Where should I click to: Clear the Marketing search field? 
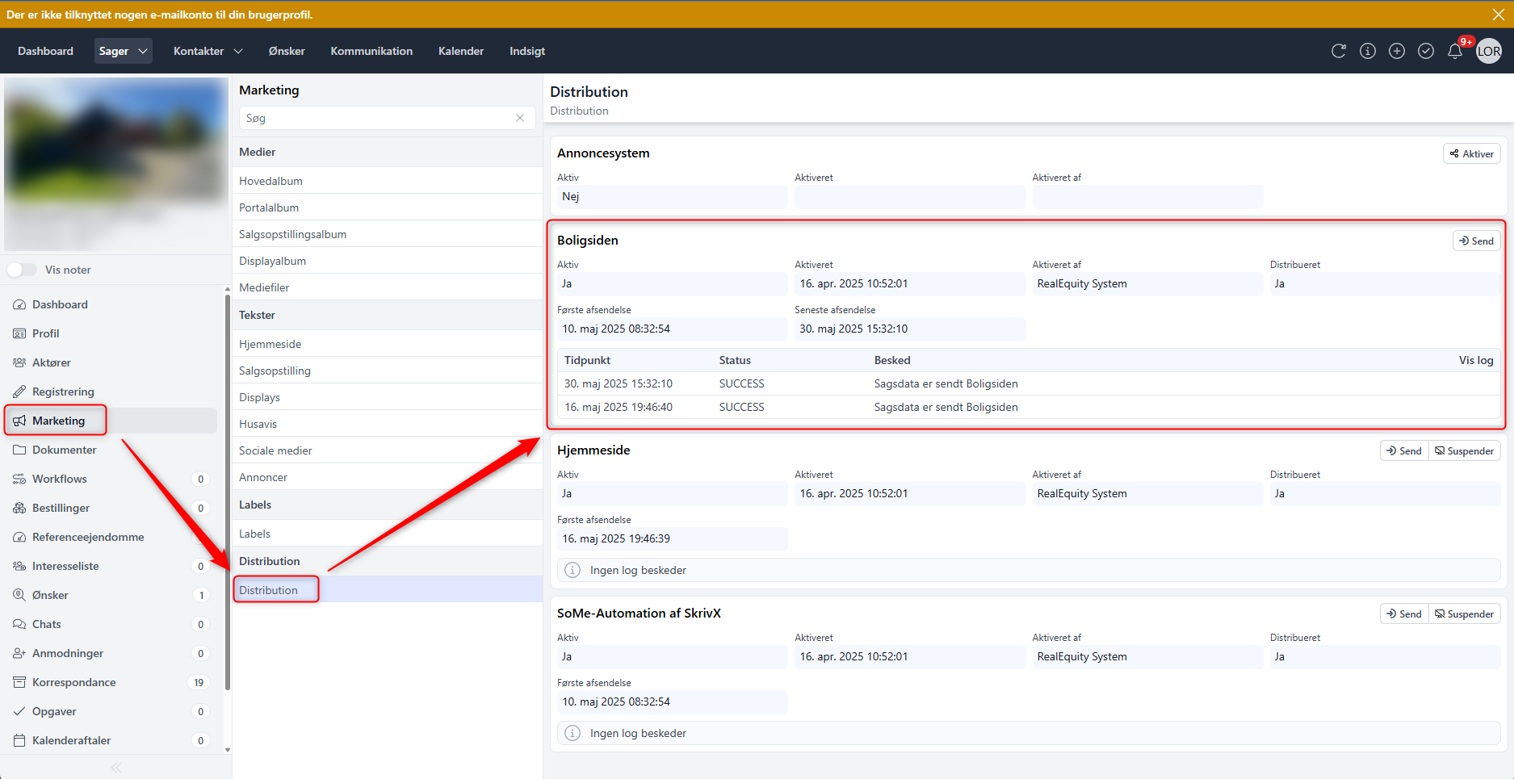tap(520, 118)
